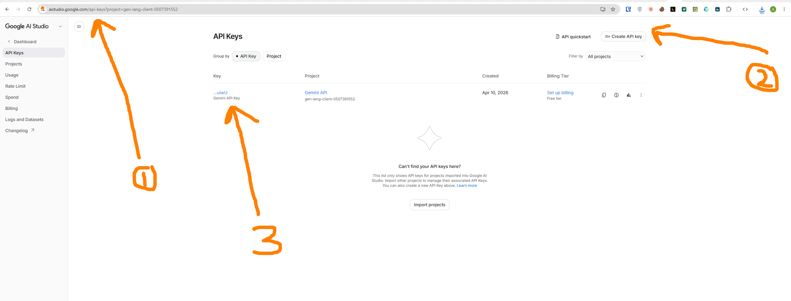
Task: Open the colorful globe extension
Action: click(x=706, y=9)
